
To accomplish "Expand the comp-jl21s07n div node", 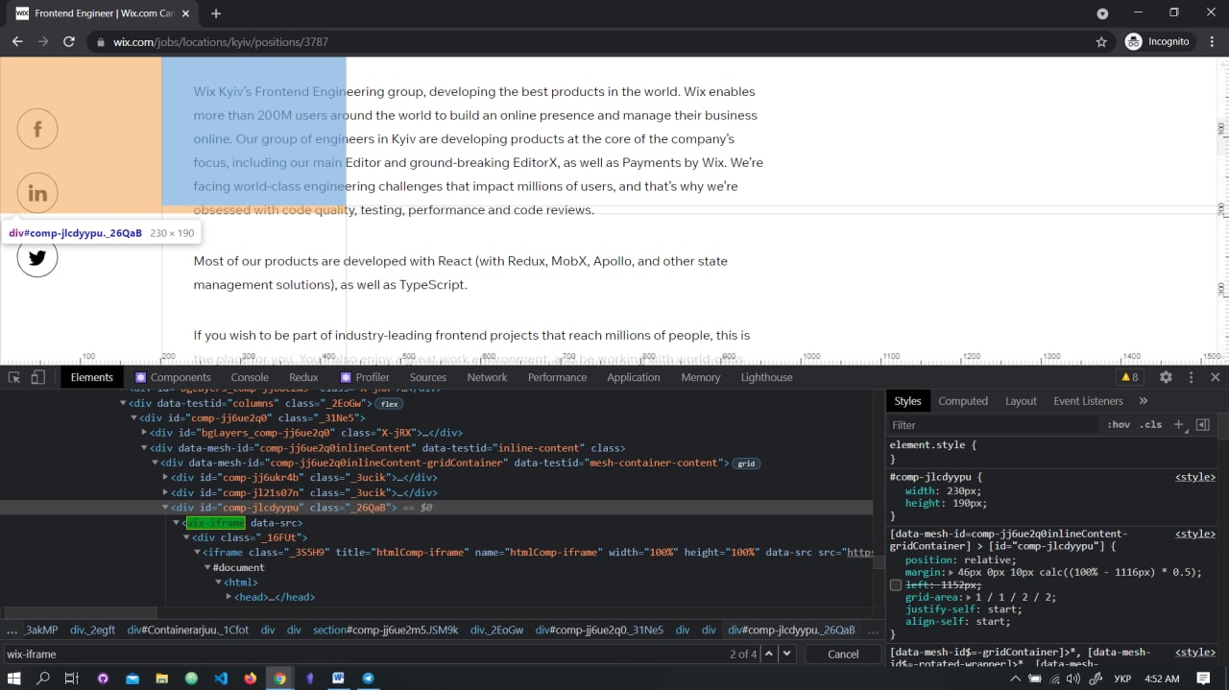I will coord(165,492).
